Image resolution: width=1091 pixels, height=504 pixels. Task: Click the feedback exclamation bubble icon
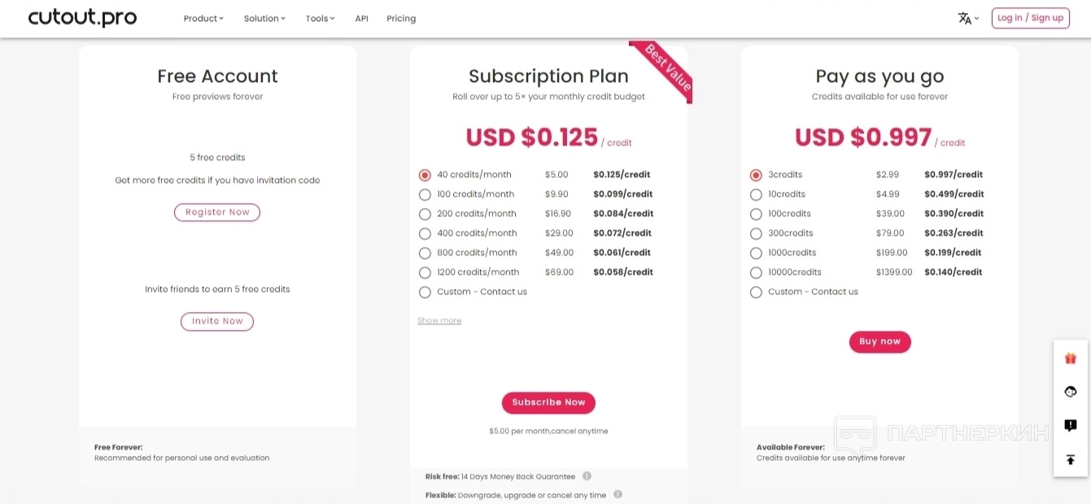(x=1070, y=425)
